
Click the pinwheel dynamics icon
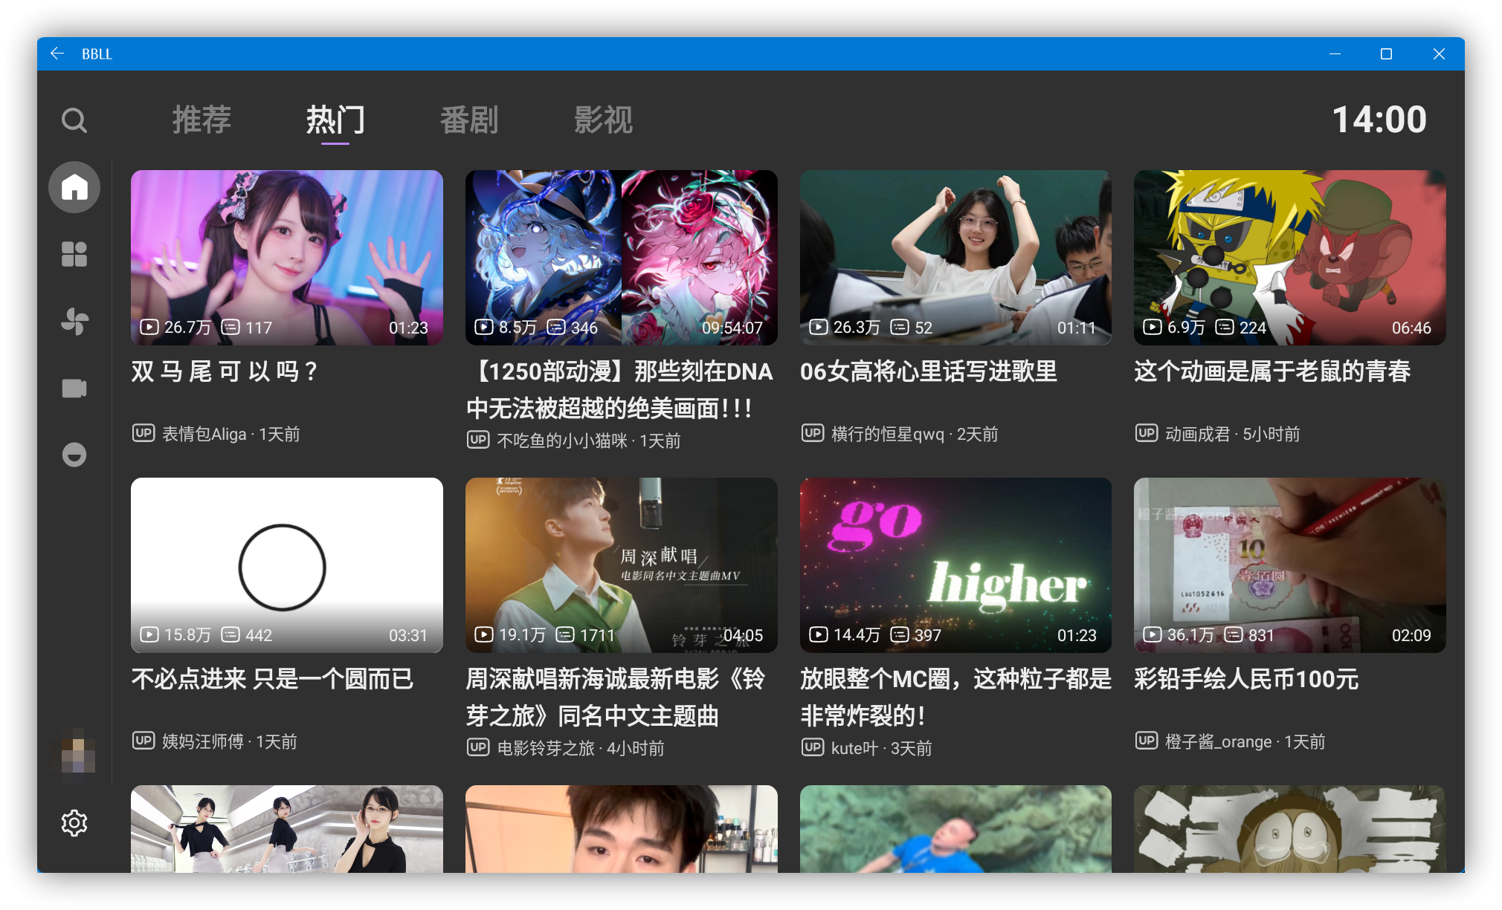coord(74,321)
